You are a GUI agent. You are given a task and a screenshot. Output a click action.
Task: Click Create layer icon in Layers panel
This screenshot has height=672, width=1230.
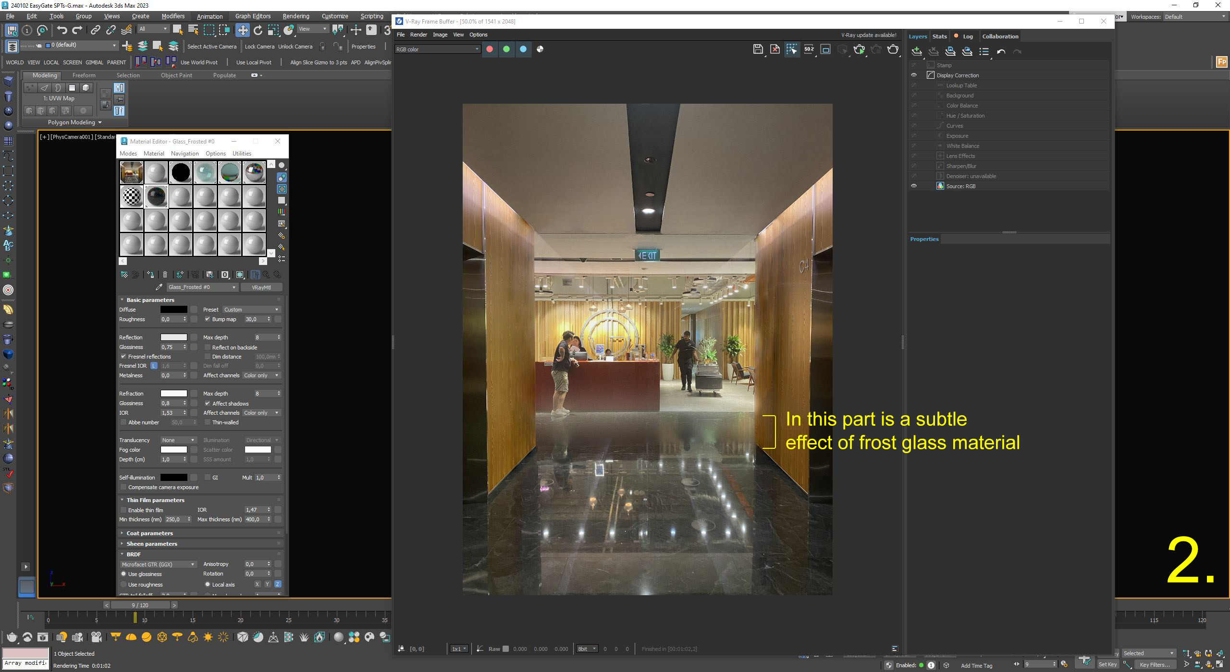[917, 51]
